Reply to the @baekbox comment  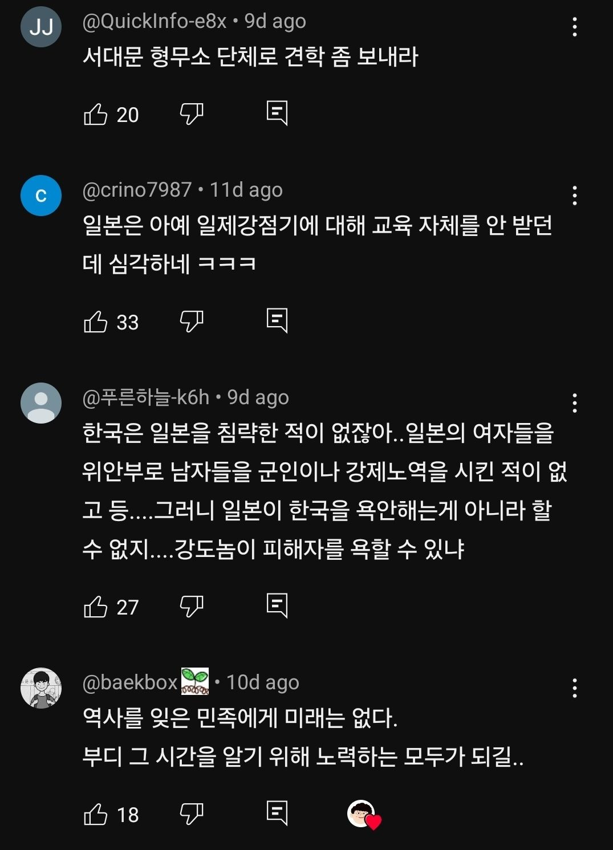pyautogui.click(x=277, y=814)
